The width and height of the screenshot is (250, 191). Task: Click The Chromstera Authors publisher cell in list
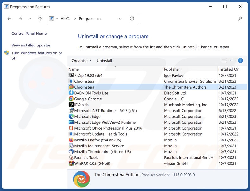pyautogui.click(x=185, y=87)
